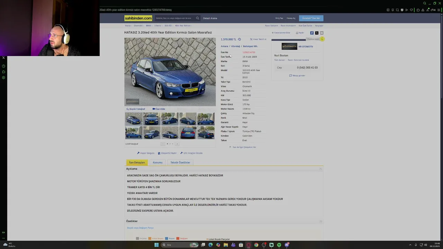This screenshot has height=249, width=443.
Task: Switch to Konumu tab
Action: [x=157, y=163]
